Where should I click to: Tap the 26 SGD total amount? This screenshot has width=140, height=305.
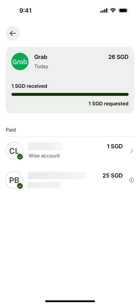pyautogui.click(x=118, y=57)
